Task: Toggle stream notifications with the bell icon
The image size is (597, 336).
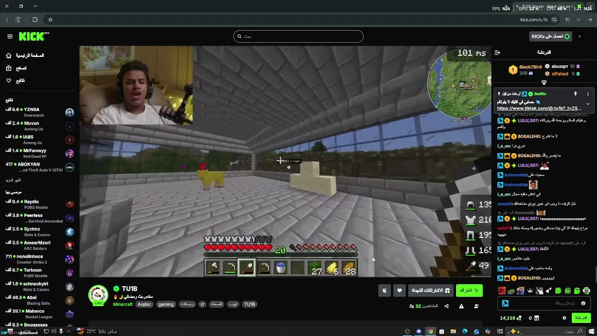Action: tap(384, 291)
